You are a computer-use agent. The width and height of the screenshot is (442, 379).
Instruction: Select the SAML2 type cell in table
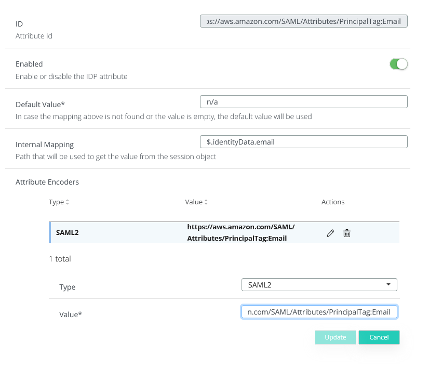(x=68, y=233)
